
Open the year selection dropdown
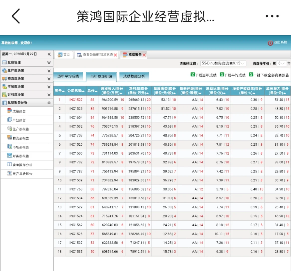pyautogui.click(x=281, y=63)
